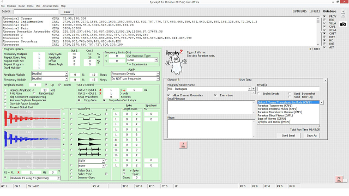Open the Advanced Menu
This screenshot has width=349, height=196.
point(51,6)
